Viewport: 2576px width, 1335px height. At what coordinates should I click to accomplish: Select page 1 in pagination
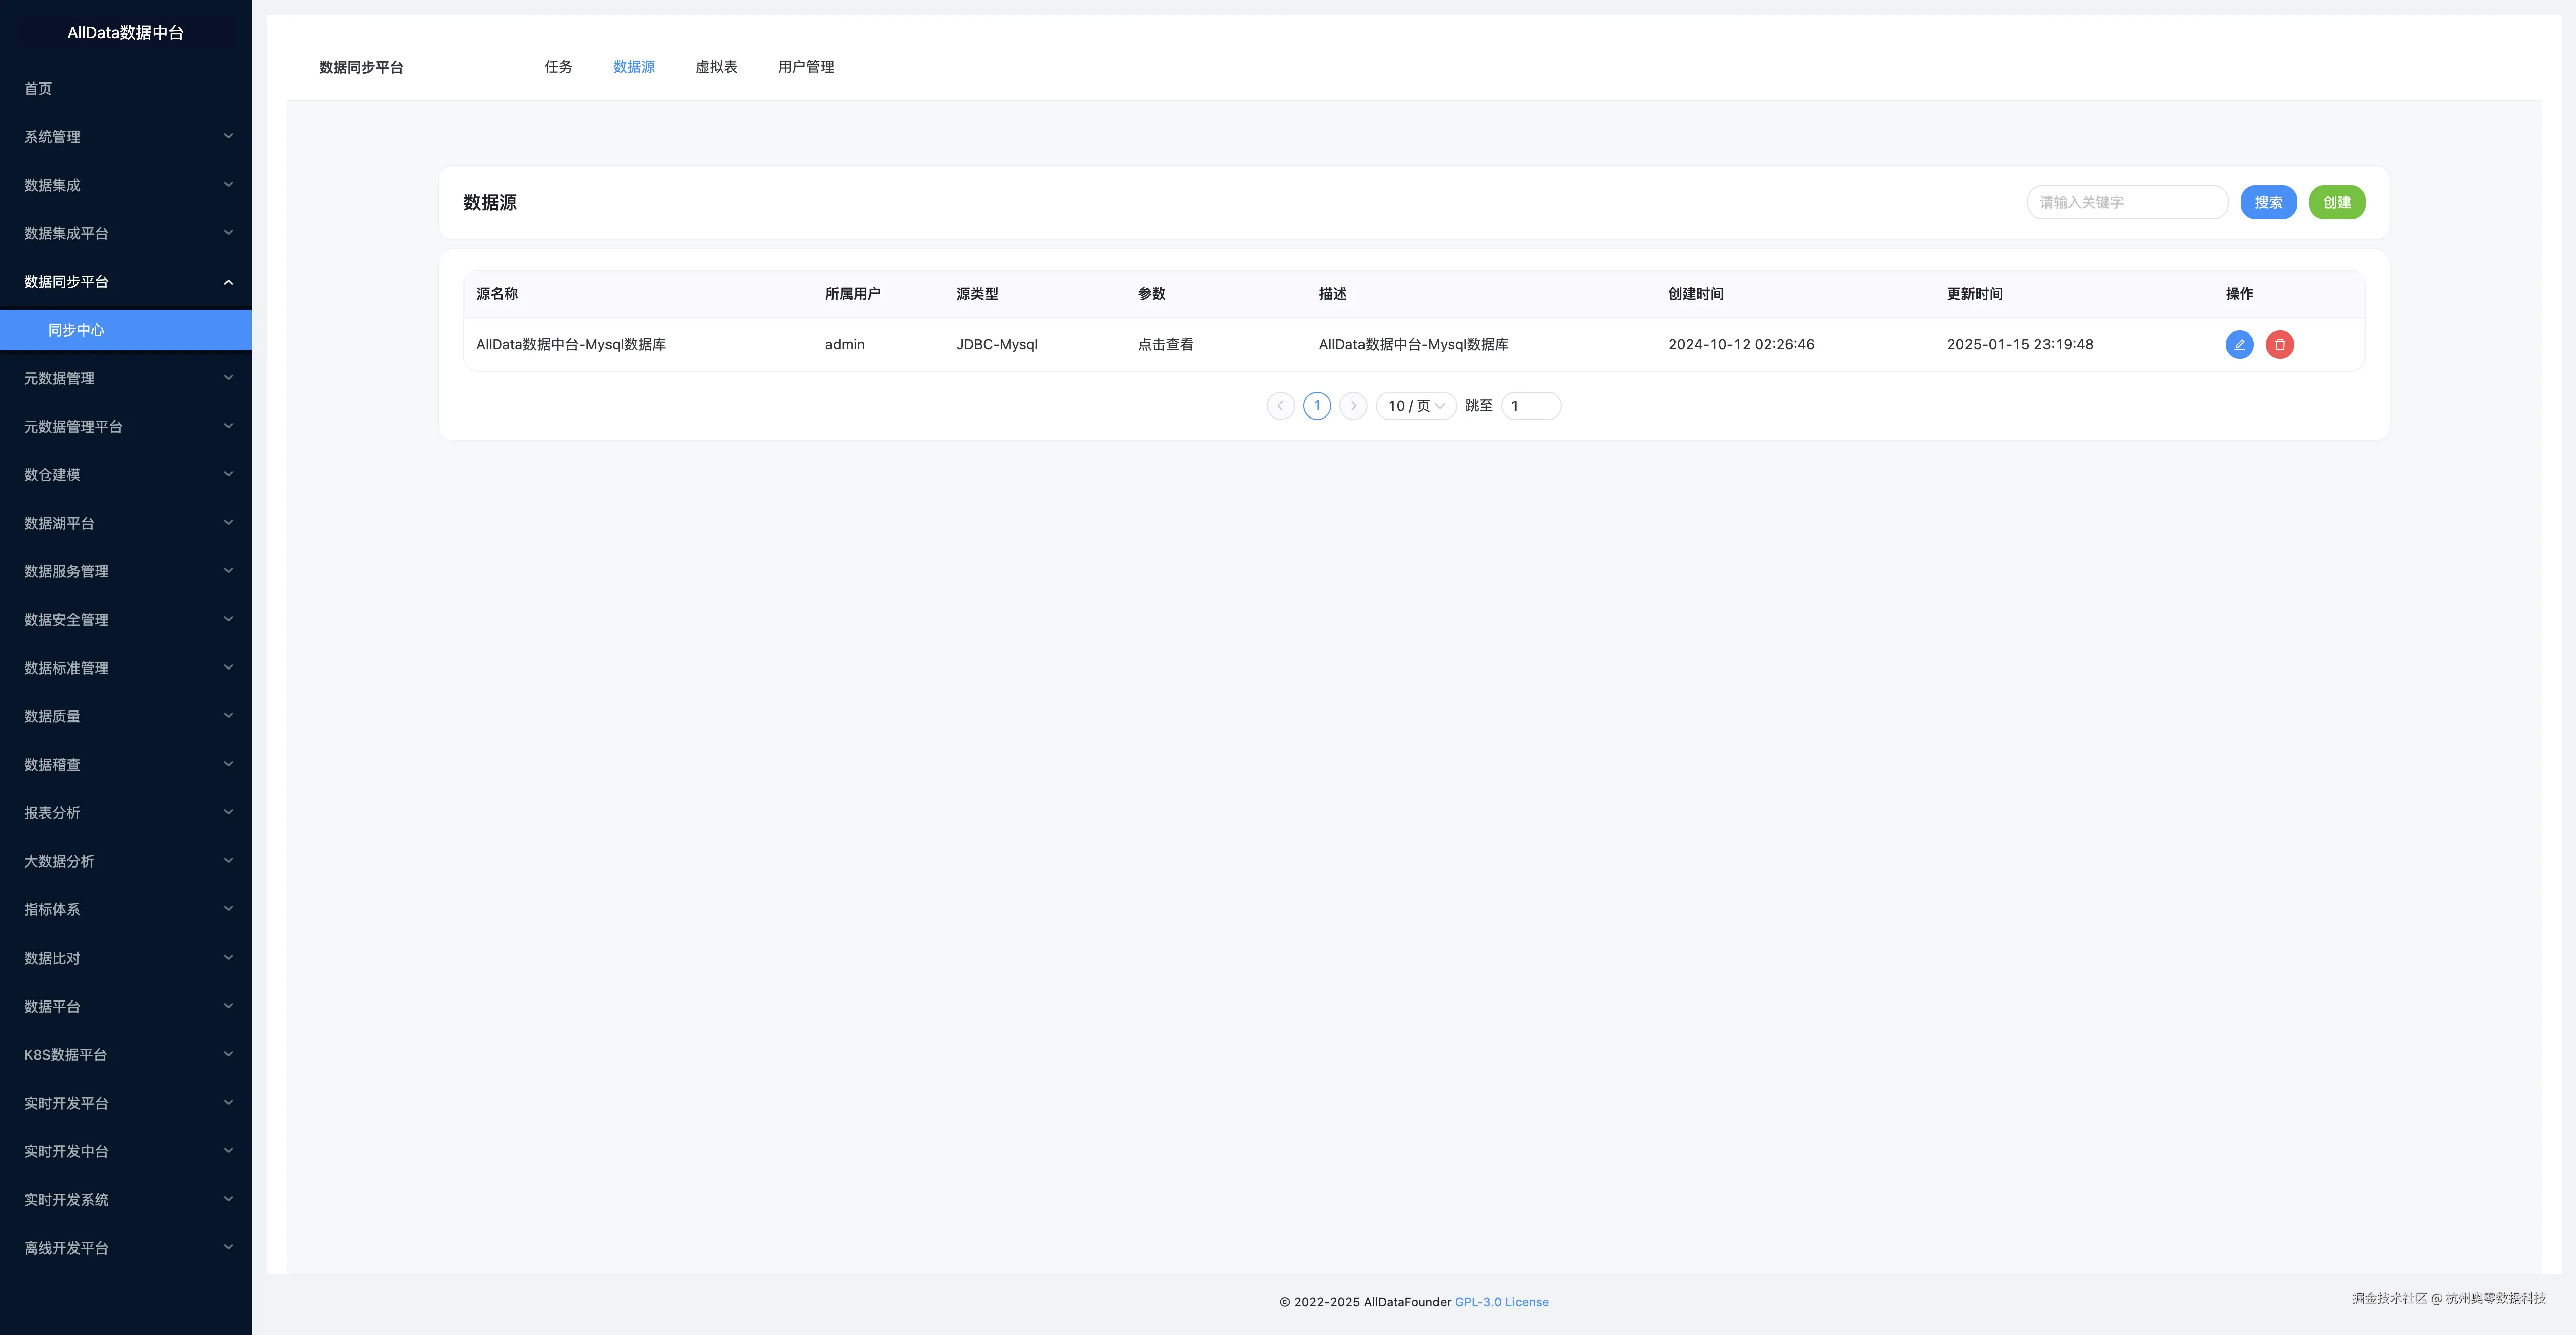tap(1317, 406)
